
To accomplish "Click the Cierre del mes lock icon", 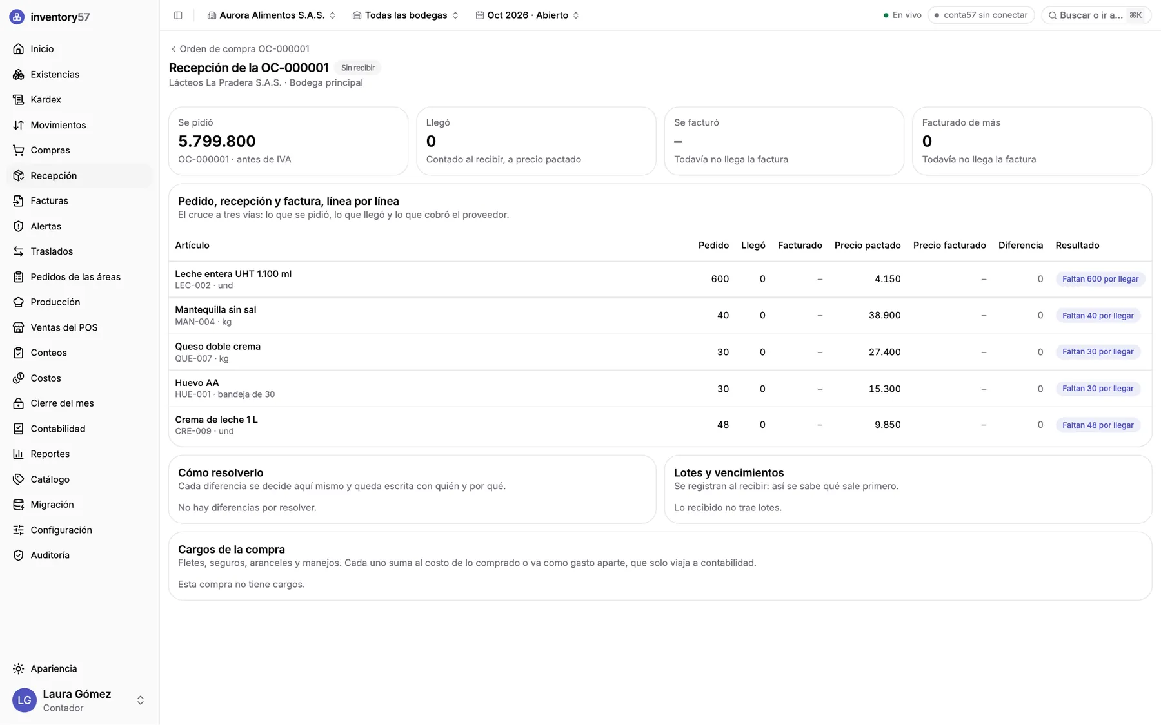I will click(19, 403).
